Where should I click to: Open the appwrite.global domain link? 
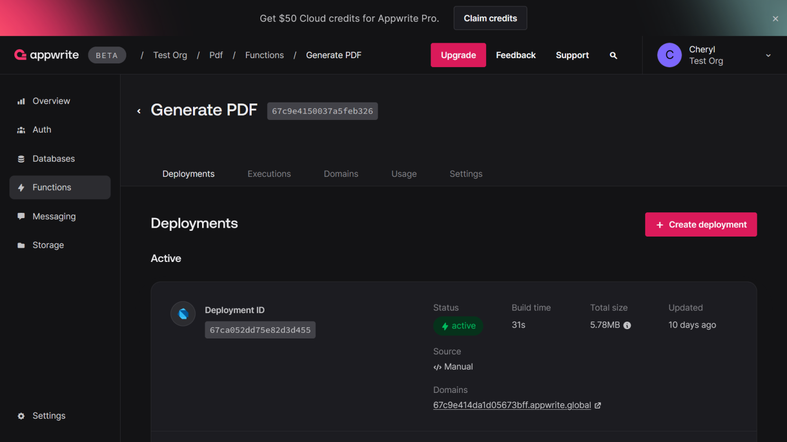[x=511, y=405]
